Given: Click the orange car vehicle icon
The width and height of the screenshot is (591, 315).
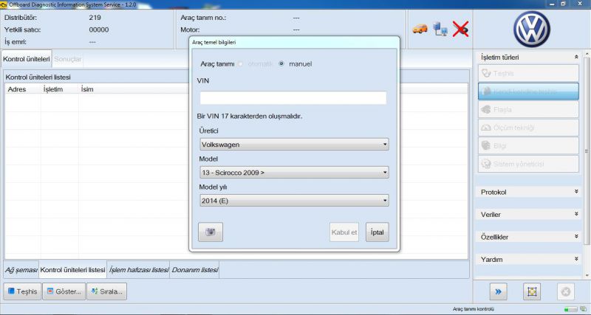Looking at the screenshot, I should pyautogui.click(x=420, y=29).
